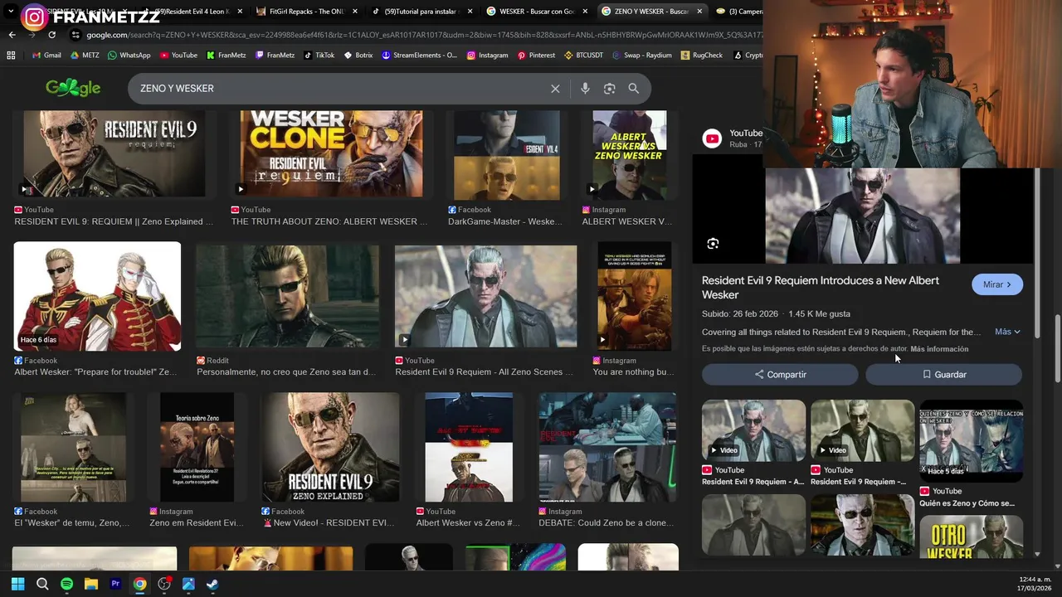Viewport: 1062px width, 597px height.
Task: Open the BTCUSDT bookmark
Action: [x=583, y=56]
